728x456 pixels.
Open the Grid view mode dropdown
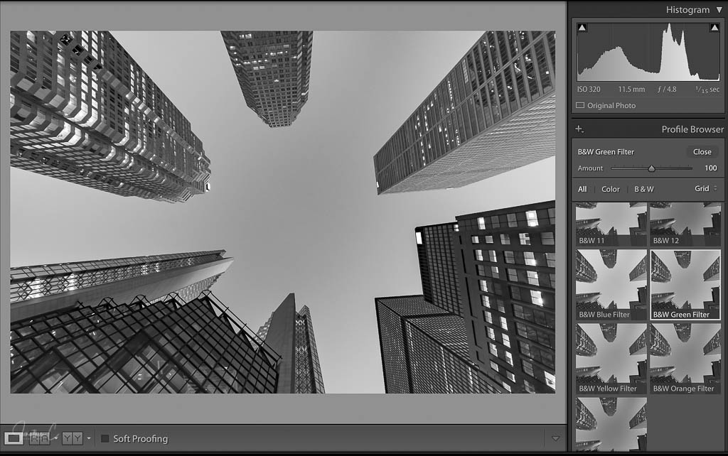pos(705,189)
